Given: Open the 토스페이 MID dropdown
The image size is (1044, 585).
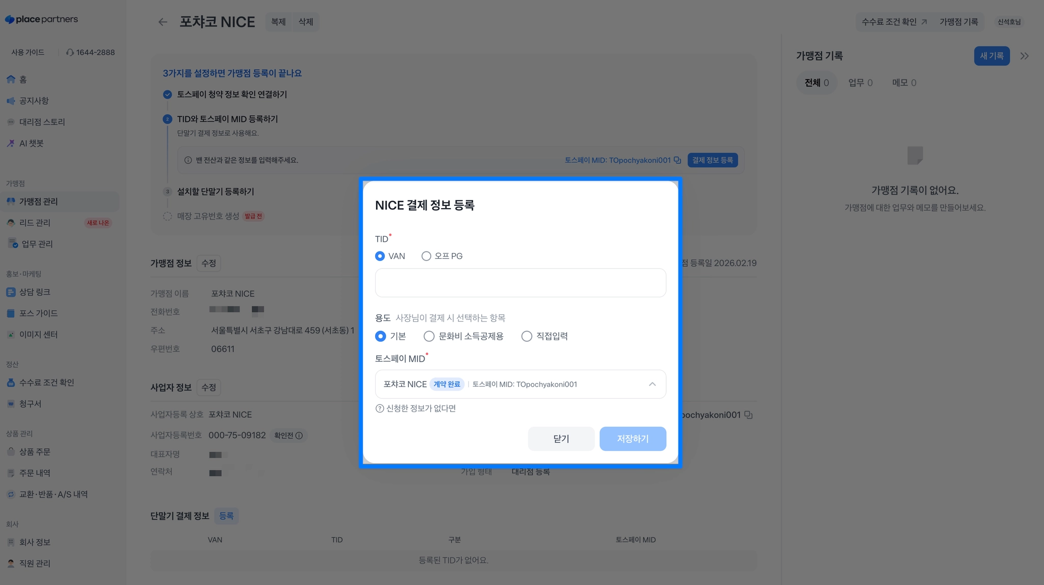Looking at the screenshot, I should click(520, 384).
